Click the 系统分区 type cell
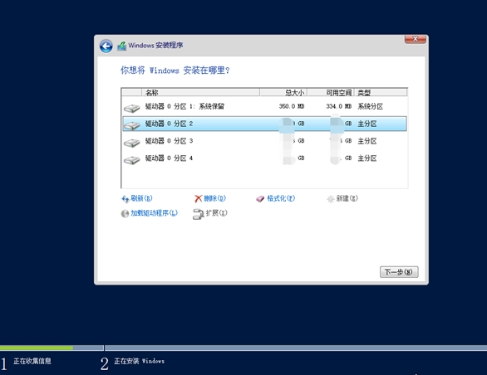This screenshot has height=375, width=487. click(370, 106)
